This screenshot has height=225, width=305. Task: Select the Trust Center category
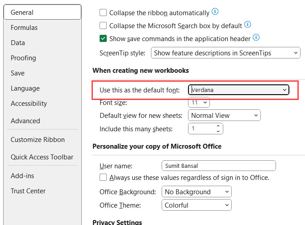pos(28,191)
